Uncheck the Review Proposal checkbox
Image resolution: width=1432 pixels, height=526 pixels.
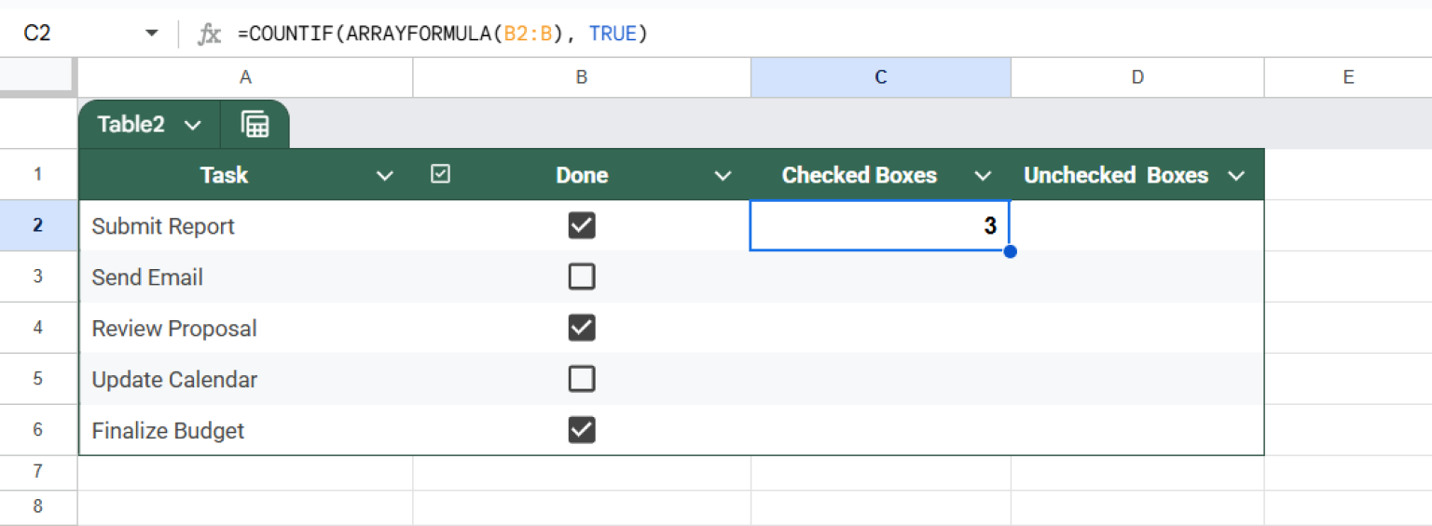point(582,328)
